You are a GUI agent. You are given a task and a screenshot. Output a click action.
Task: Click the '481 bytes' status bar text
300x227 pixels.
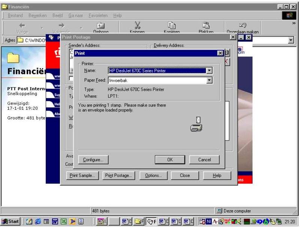pos(101,211)
